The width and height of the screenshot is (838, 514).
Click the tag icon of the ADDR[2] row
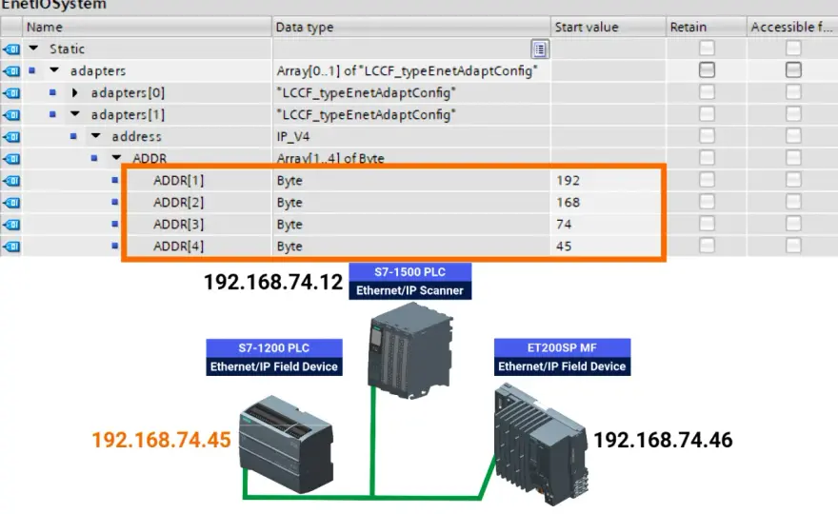(x=11, y=203)
